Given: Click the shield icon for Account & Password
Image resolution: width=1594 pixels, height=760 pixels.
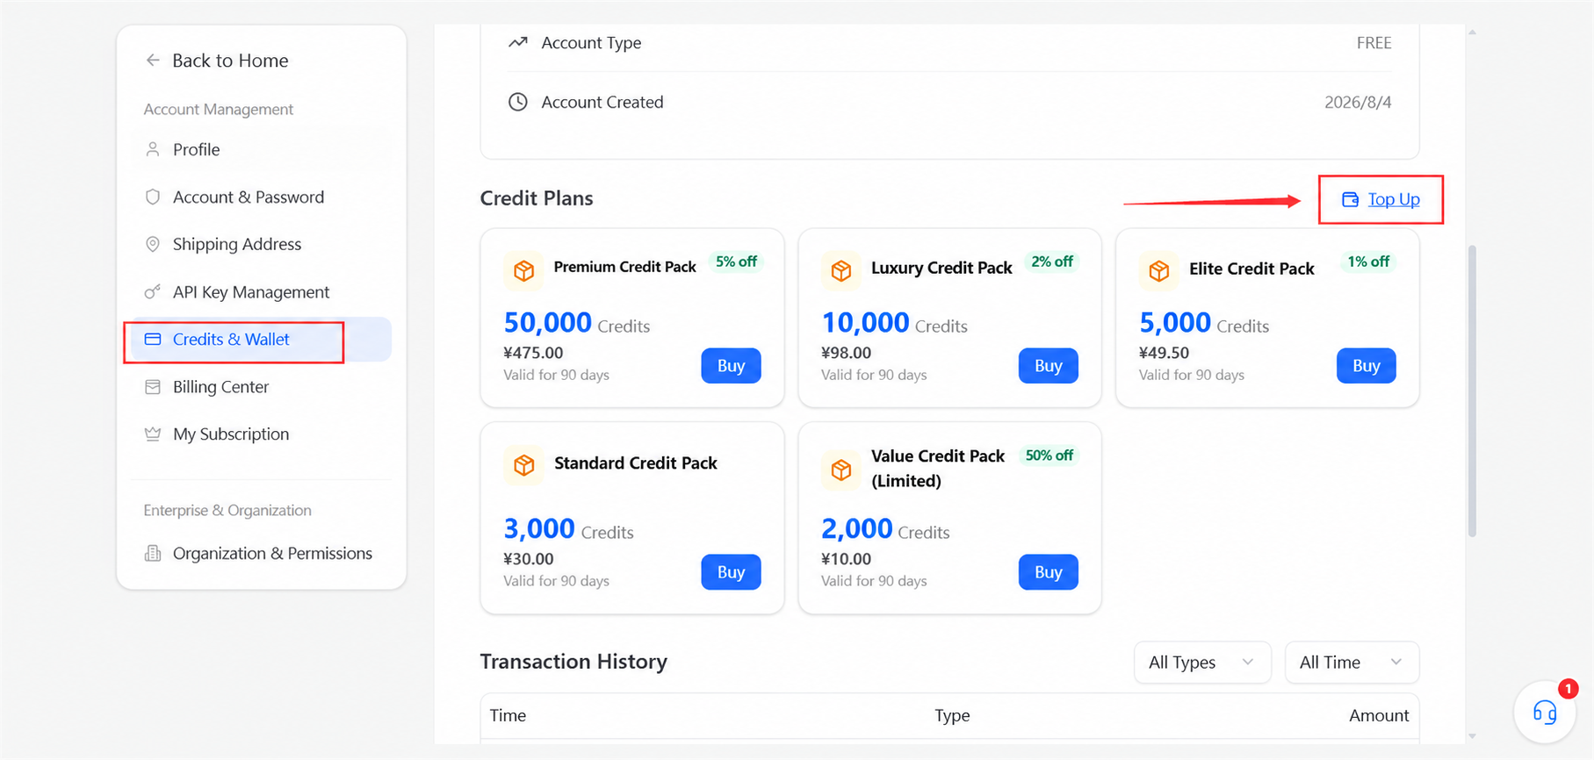Looking at the screenshot, I should 153,197.
